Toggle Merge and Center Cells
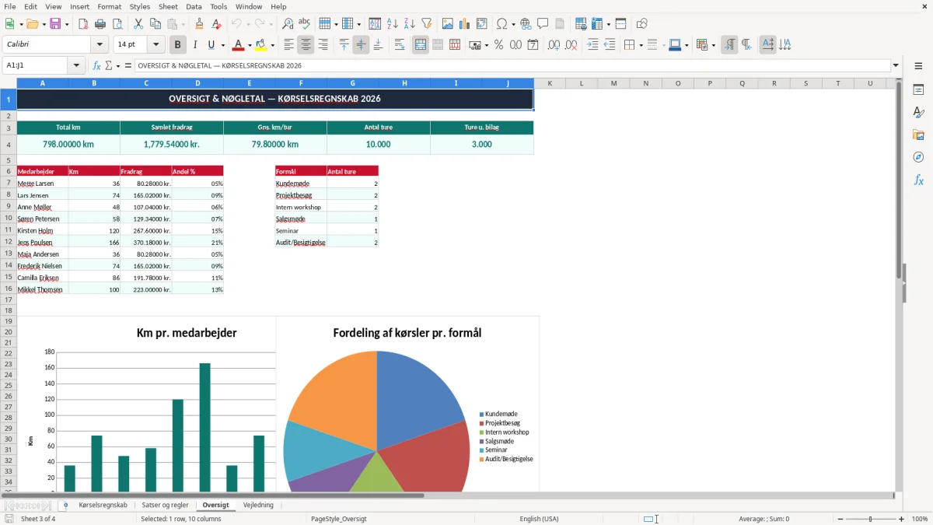This screenshot has height=525, width=933. 421,45
